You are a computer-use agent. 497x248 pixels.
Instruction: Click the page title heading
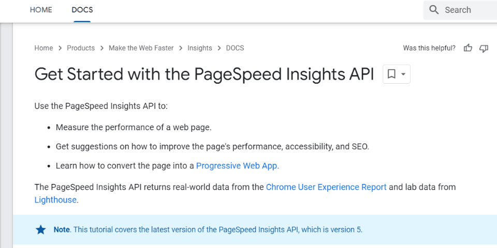[204, 74]
